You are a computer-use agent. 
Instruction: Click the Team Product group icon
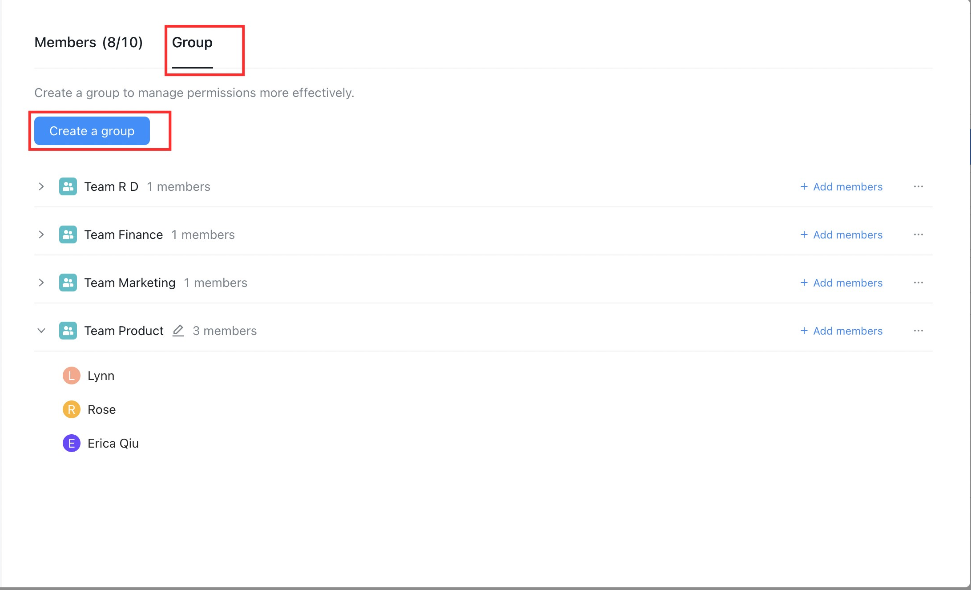point(68,331)
